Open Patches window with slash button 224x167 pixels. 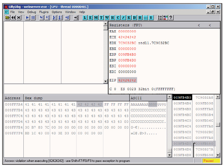coord(123,18)
